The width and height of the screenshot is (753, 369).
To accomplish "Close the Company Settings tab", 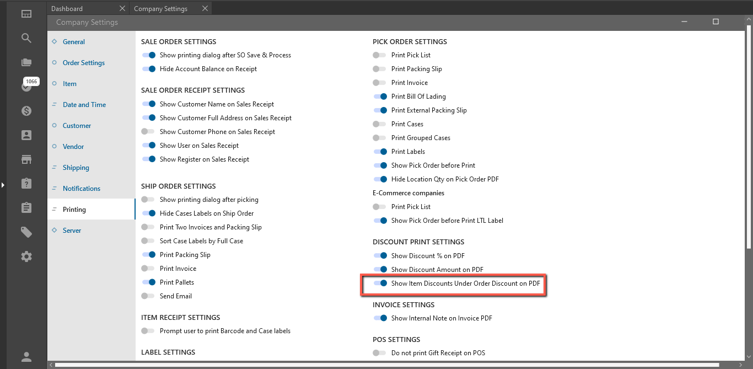I will [x=205, y=9].
